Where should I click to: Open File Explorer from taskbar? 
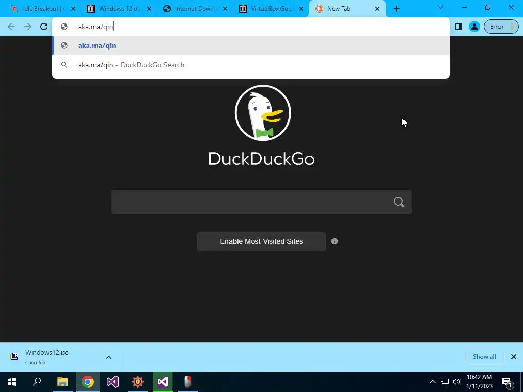(62, 382)
